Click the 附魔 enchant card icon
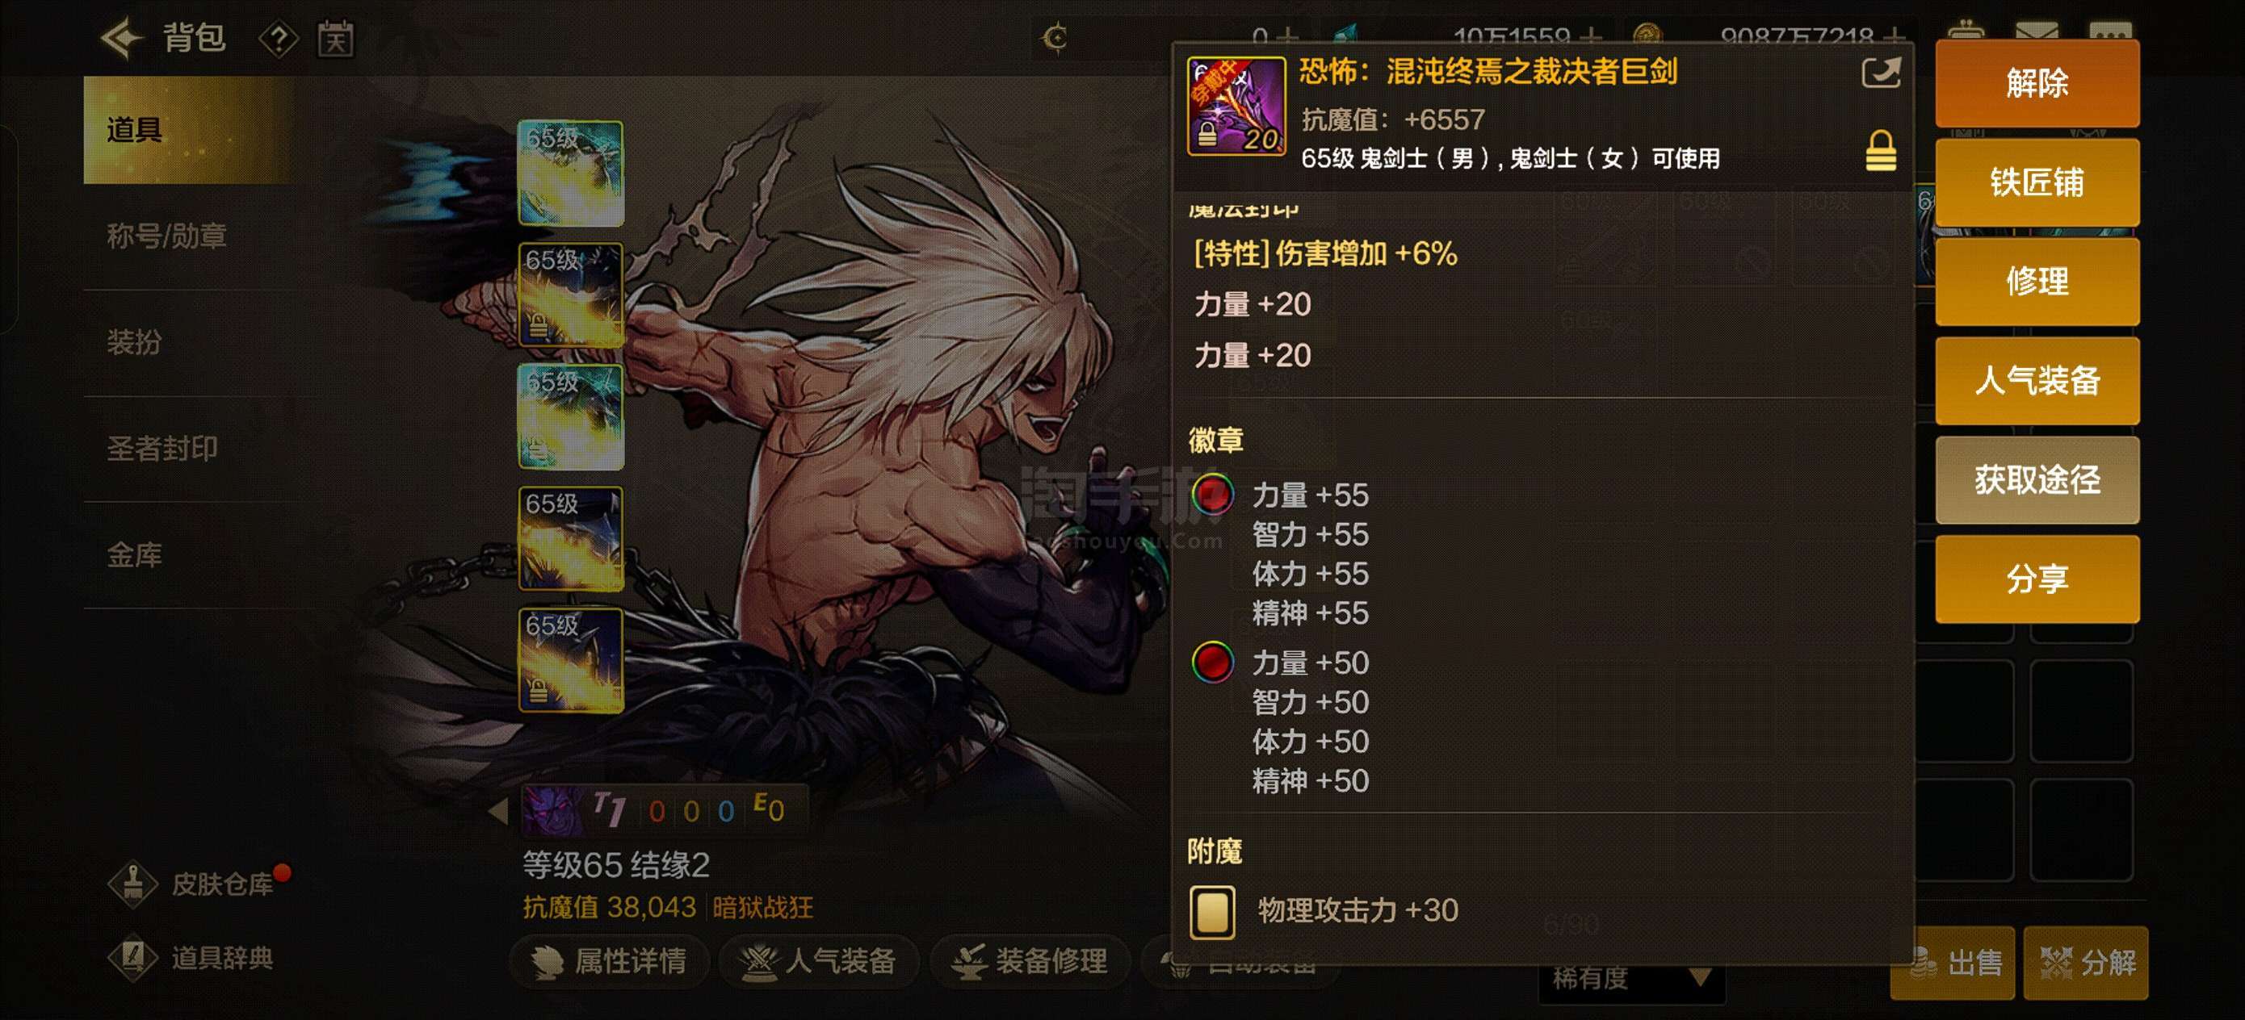2245x1020 pixels. coord(1212,911)
